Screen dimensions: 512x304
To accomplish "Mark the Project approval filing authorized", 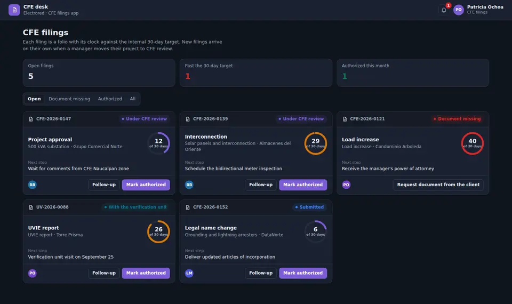I will click(x=146, y=185).
